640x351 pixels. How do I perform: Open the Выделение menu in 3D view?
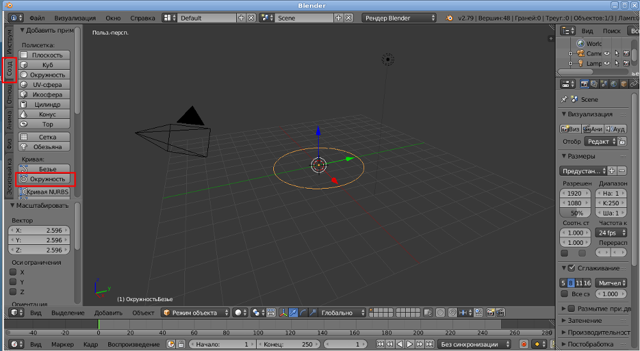pyautogui.click(x=68, y=313)
